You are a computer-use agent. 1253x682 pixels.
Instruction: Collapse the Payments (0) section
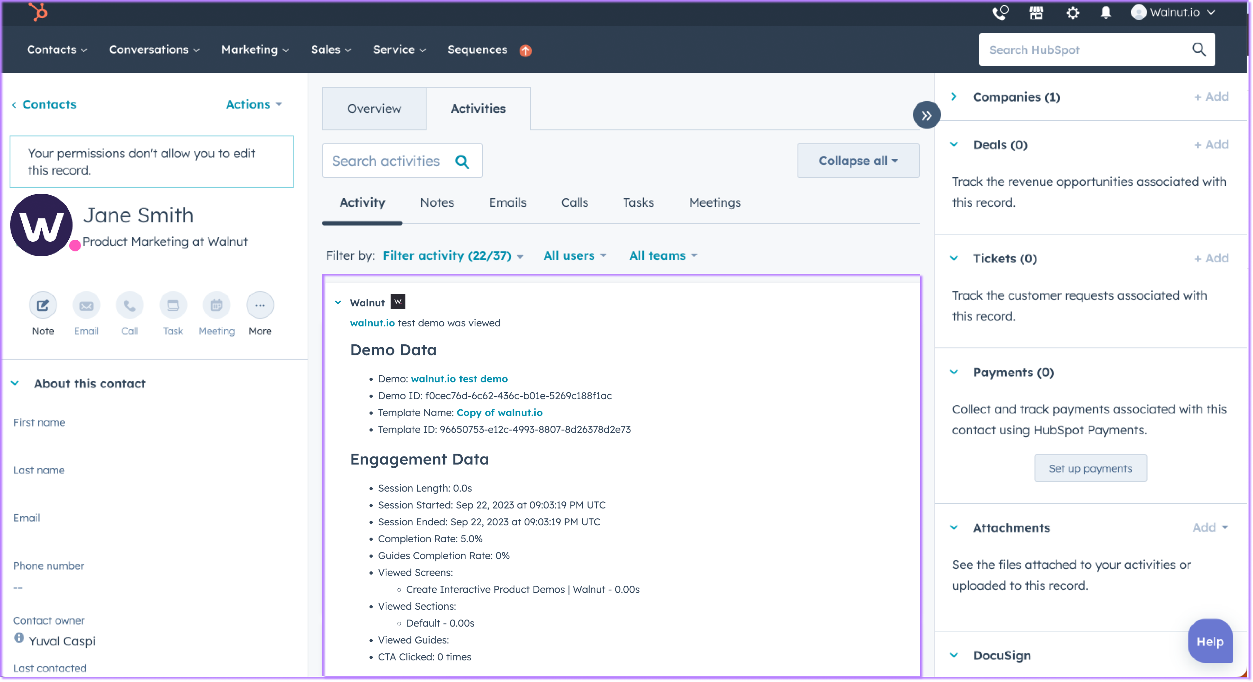pyautogui.click(x=954, y=372)
